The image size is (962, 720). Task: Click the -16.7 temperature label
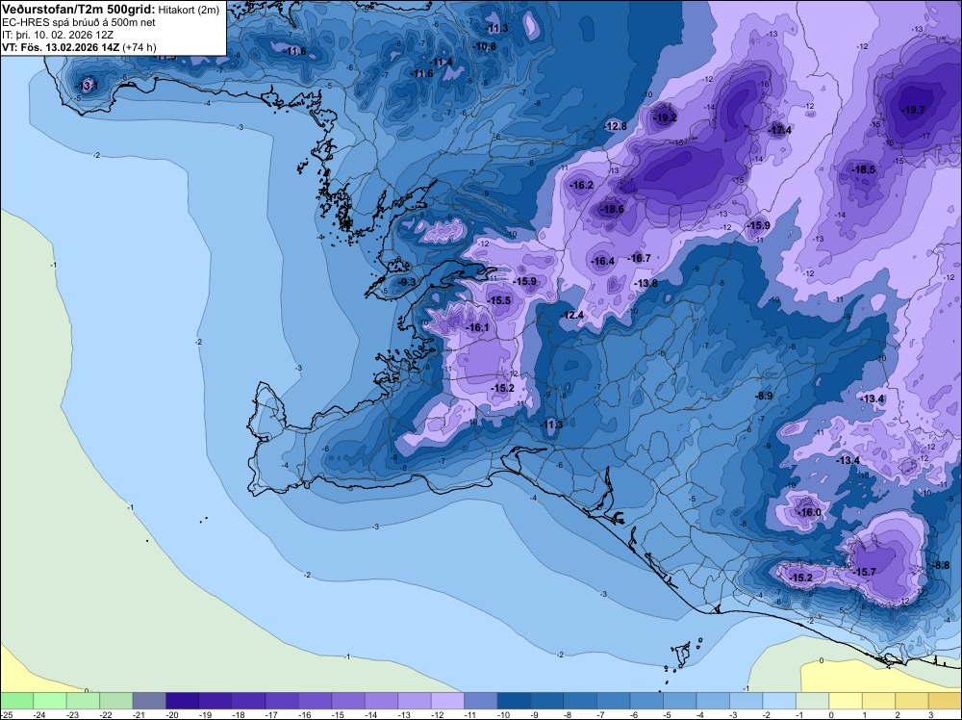tap(640, 258)
